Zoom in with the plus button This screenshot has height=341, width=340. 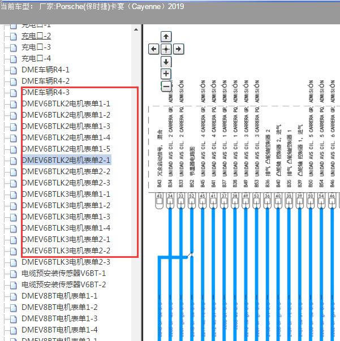[166, 74]
